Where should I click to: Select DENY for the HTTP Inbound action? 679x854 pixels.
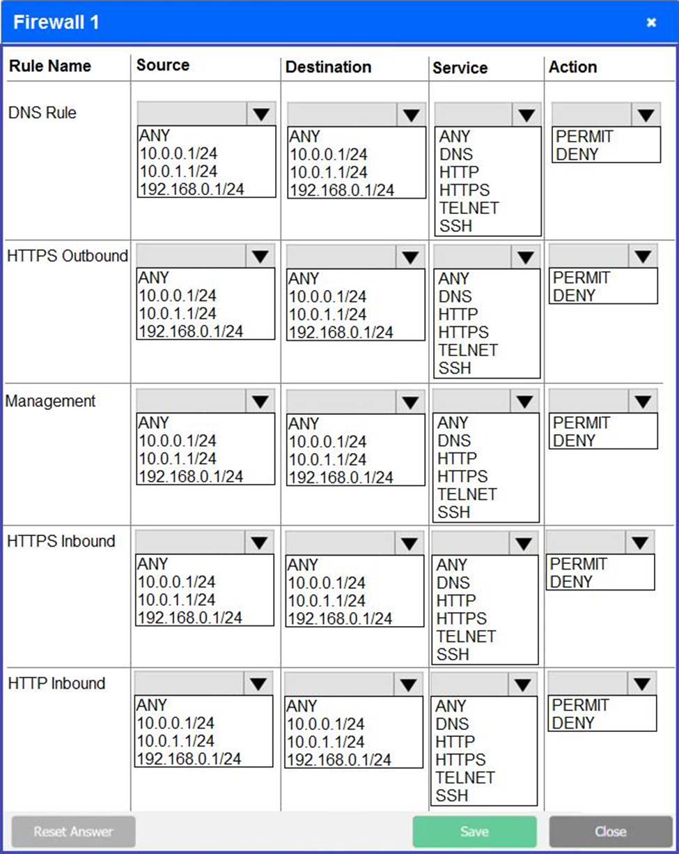click(573, 723)
